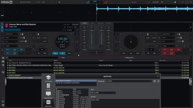
Task: Switch to the AUDIO mixer tab
Action: [x=84, y=23]
